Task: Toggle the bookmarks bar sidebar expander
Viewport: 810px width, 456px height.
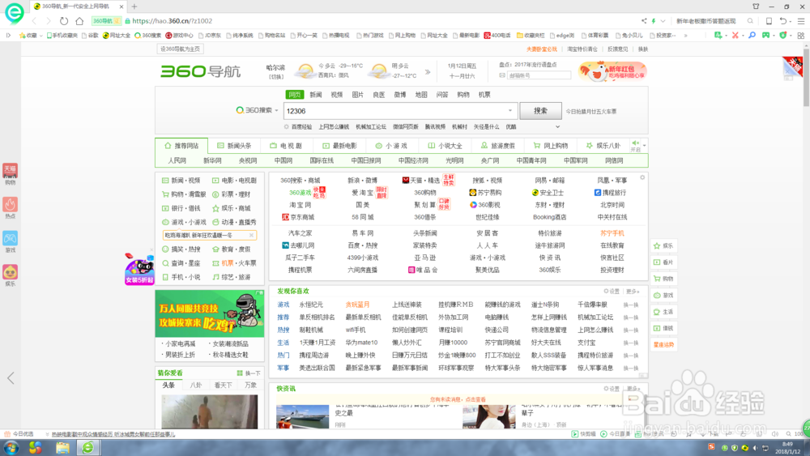Action: tap(8, 36)
